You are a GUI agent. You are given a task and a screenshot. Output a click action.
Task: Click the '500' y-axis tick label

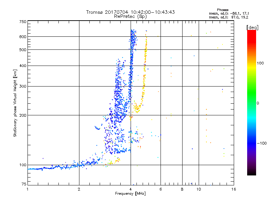[23, 50]
